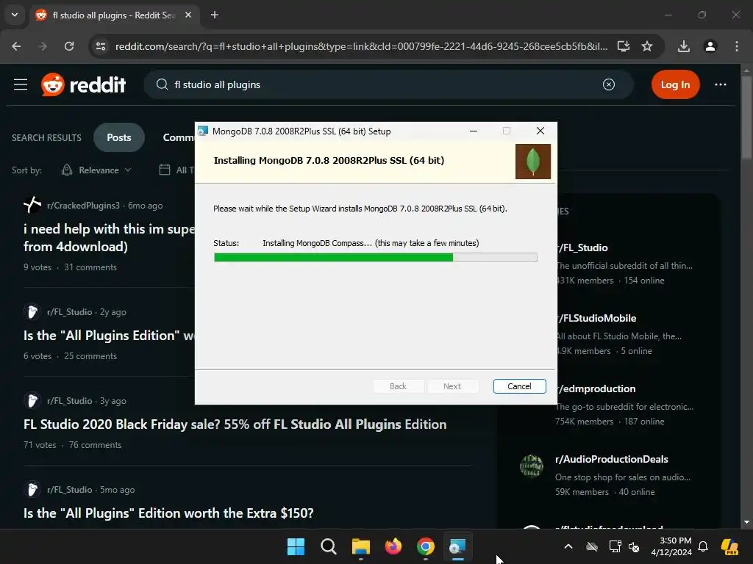
Task: Click the MongoDB setup title bar icon
Action: (x=203, y=131)
